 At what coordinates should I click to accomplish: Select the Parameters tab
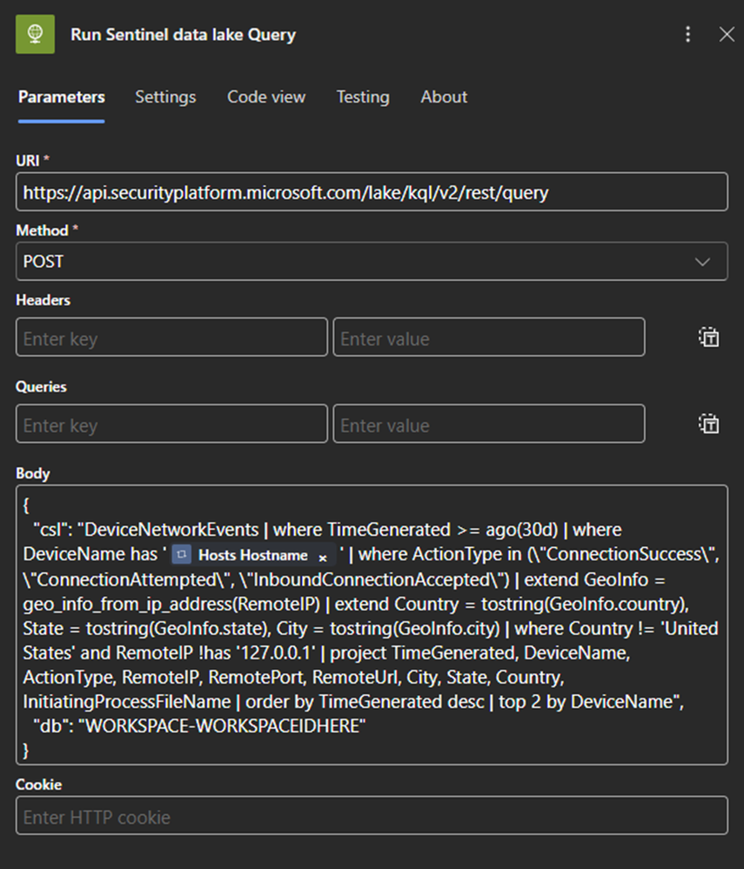[62, 97]
